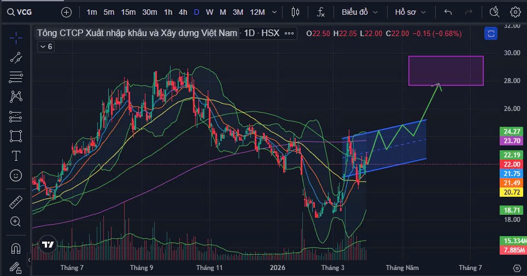
Task: Select the ruler measure tool
Action: tap(16, 202)
